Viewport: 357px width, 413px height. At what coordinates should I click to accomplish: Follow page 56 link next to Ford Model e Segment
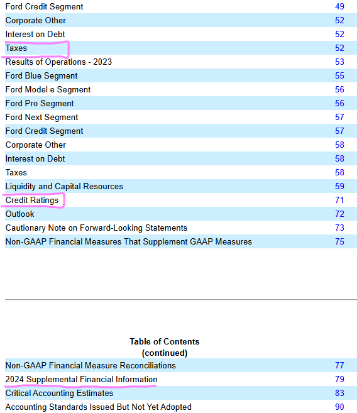click(x=339, y=89)
